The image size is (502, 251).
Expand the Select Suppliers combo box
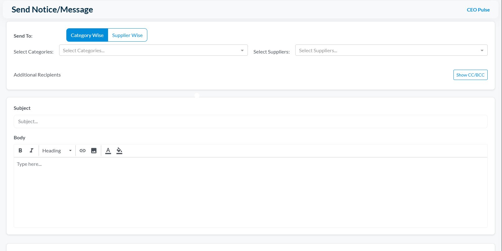click(386, 50)
